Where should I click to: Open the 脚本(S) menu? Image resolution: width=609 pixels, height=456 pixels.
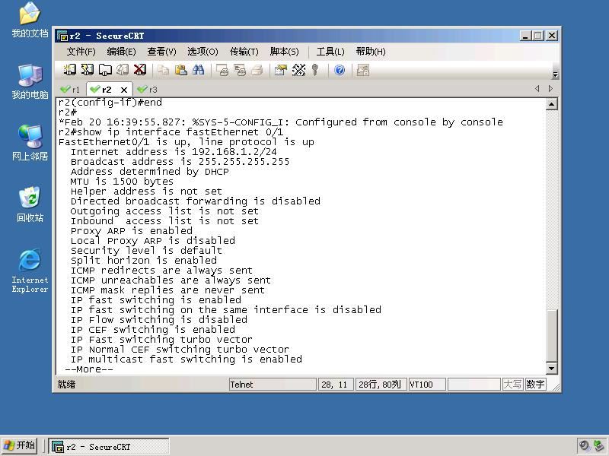[x=284, y=52]
